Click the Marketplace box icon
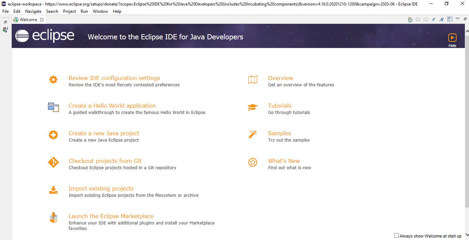469x240 pixels. (53, 218)
